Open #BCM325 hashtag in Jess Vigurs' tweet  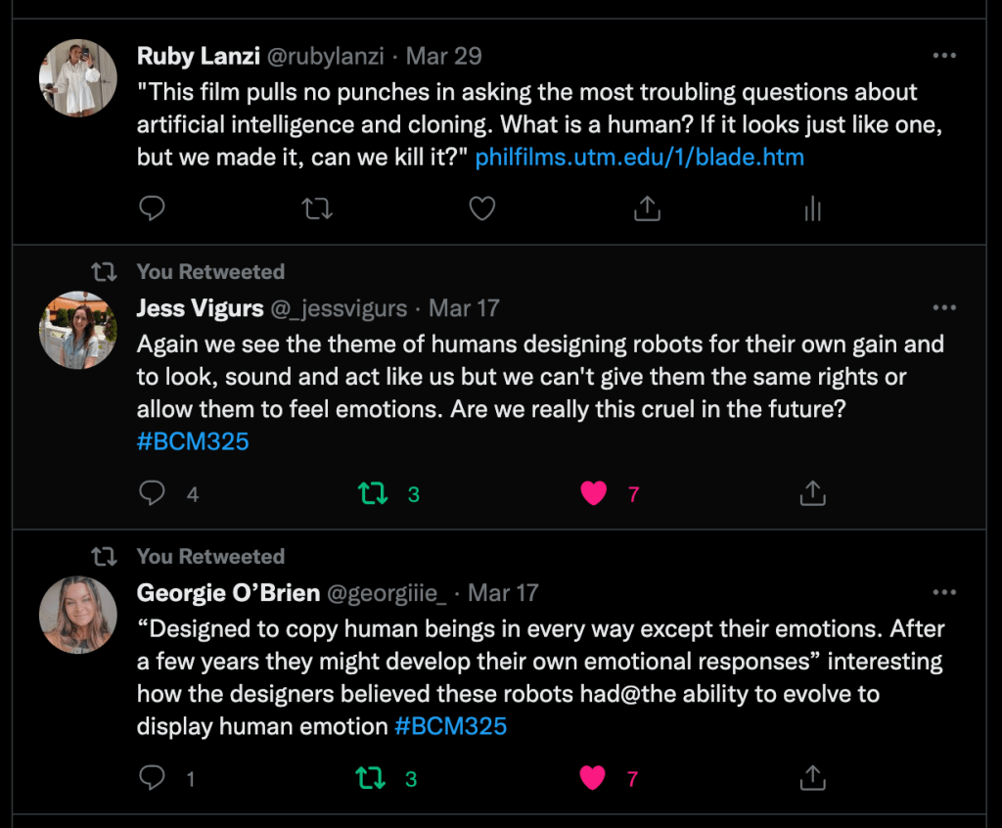pos(193,441)
